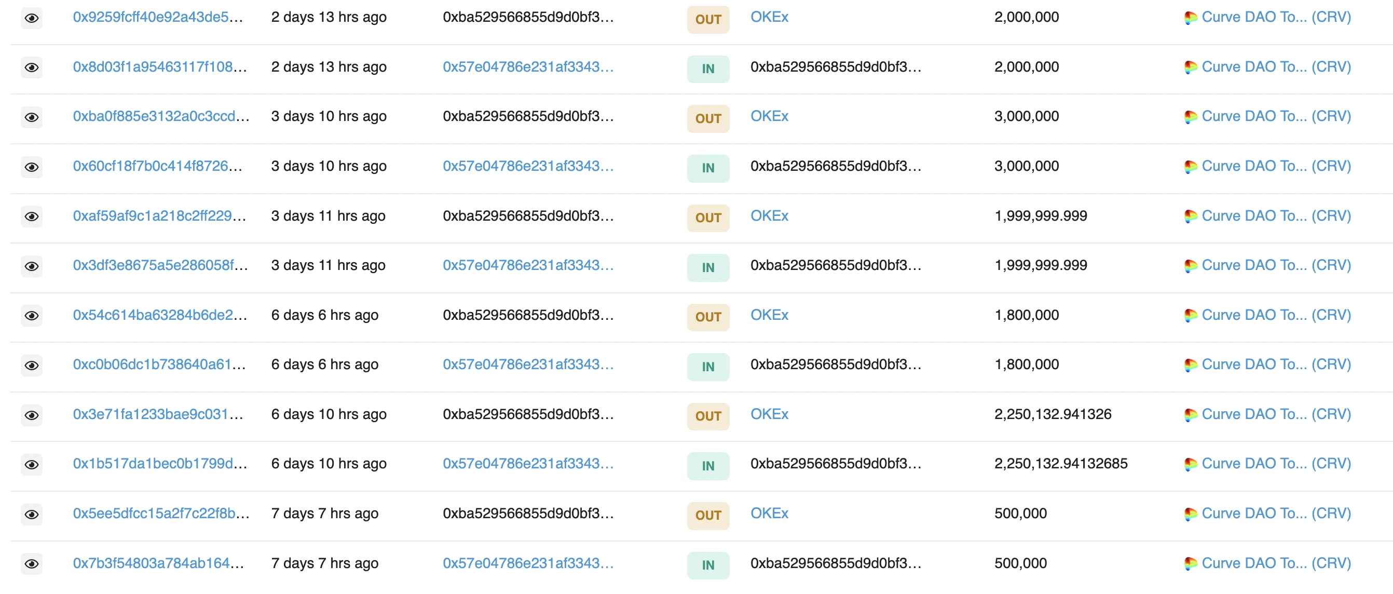Click CRV token icon in 2,250,132.941326 row
Viewport: 1393px width, 594px height.
[x=1190, y=415]
